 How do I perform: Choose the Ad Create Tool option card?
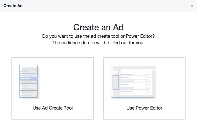point(53,88)
